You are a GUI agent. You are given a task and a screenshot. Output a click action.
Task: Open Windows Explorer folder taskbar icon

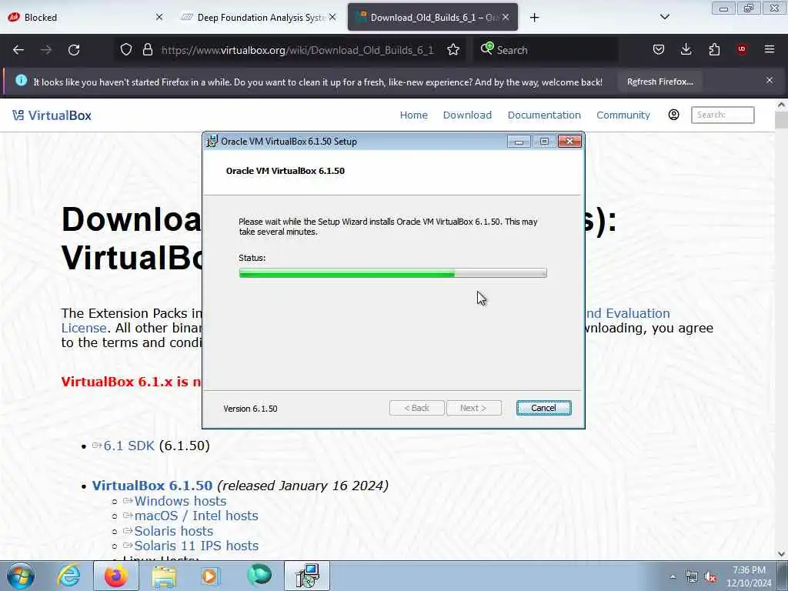164,576
